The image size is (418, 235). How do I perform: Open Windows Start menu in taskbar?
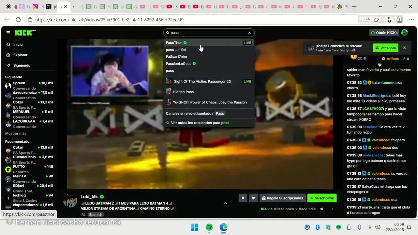point(194,227)
